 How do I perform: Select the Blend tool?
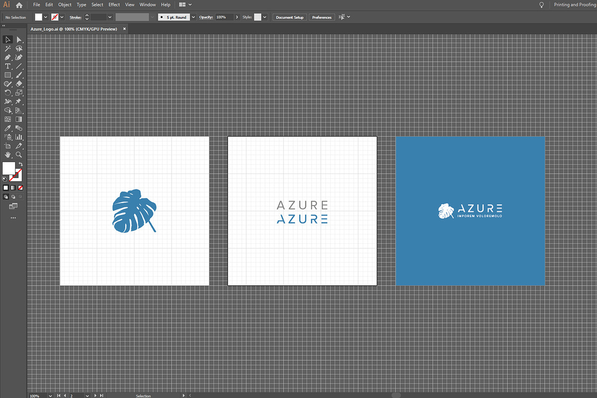coord(19,128)
